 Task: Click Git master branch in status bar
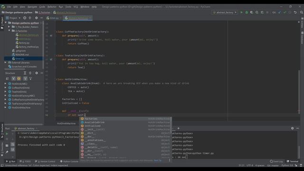tap(273, 165)
